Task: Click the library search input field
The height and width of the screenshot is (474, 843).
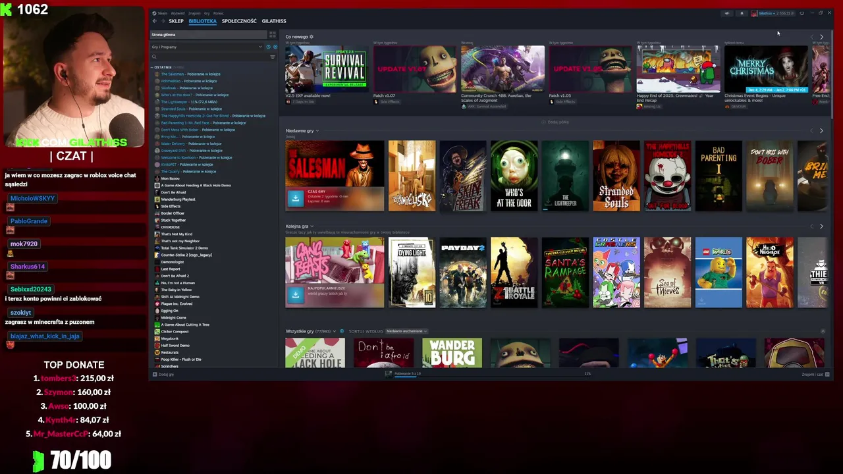Action: click(213, 57)
